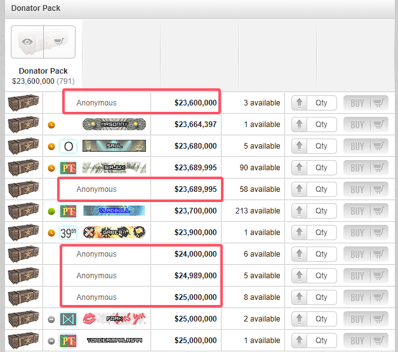Click the eye view icon for Donator Pack
This screenshot has width=398, height=352.
pyautogui.click(x=27, y=42)
